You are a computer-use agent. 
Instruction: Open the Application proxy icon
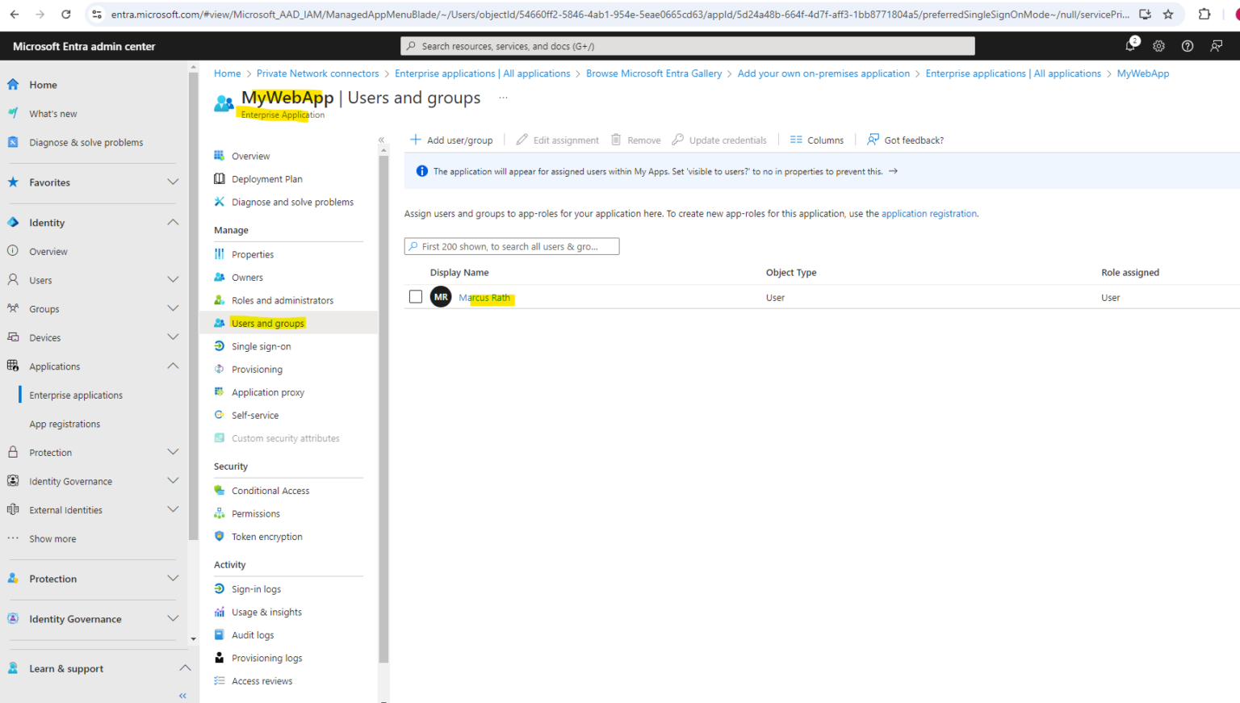219,391
